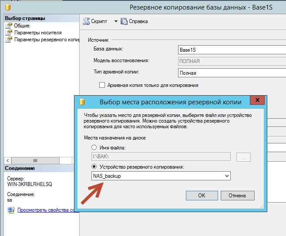
Task: Open the Тип архивной копии combo box
Action: [232, 73]
